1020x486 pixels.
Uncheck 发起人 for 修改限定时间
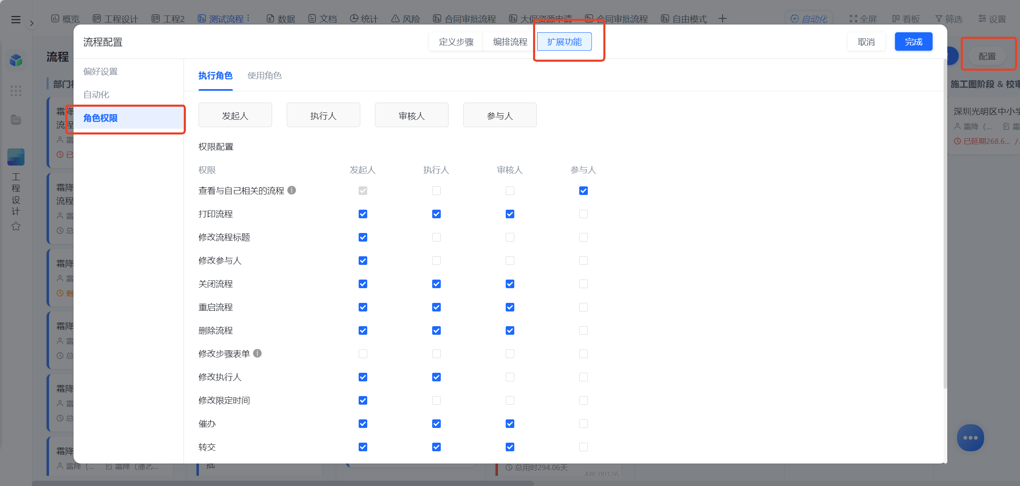point(363,400)
